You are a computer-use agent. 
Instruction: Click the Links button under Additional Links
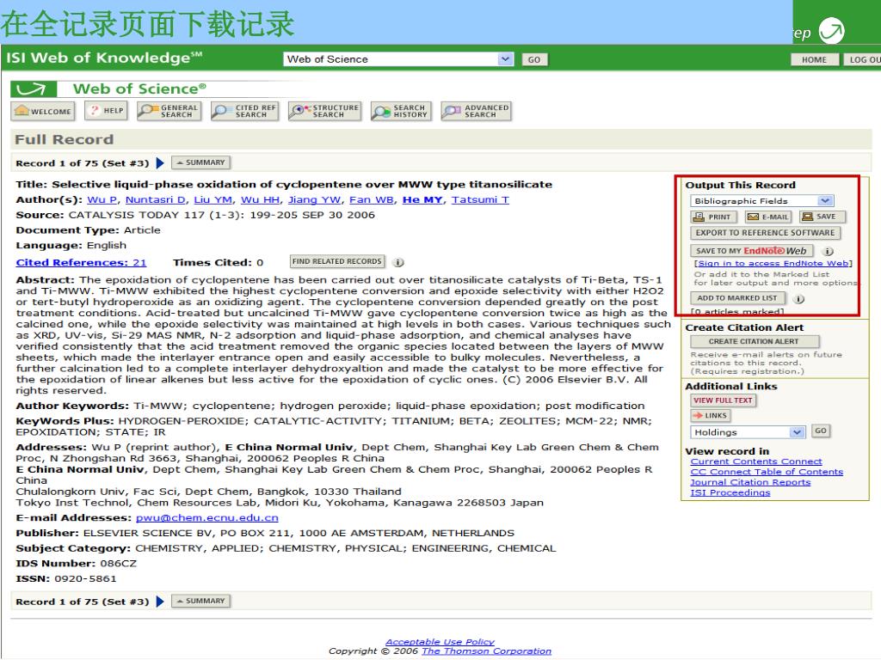click(710, 416)
